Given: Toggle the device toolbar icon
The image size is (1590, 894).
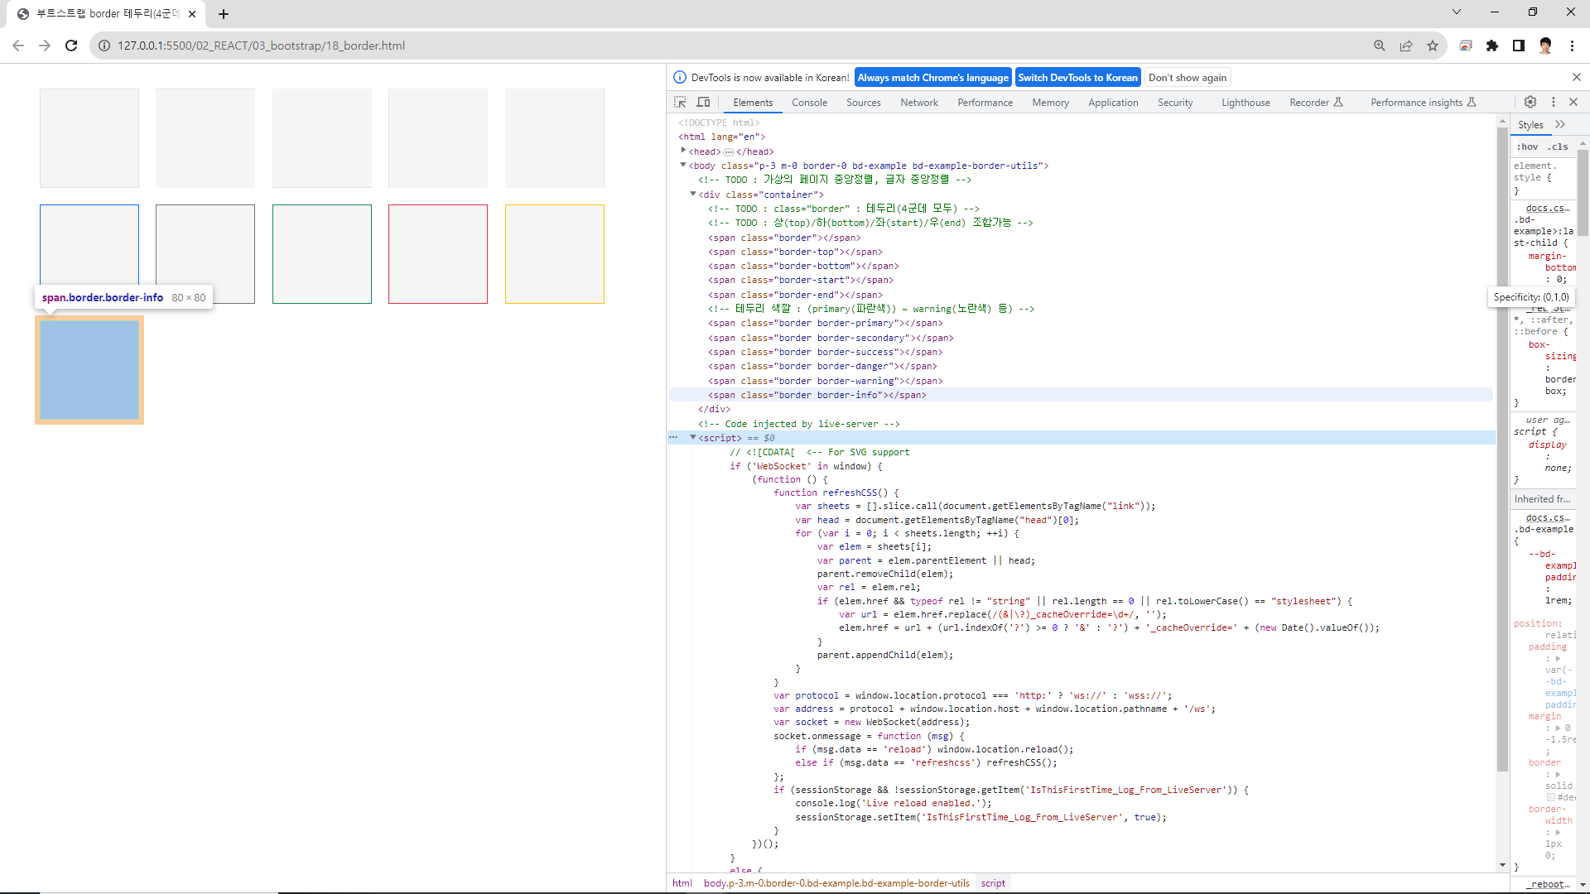Looking at the screenshot, I should [x=703, y=102].
